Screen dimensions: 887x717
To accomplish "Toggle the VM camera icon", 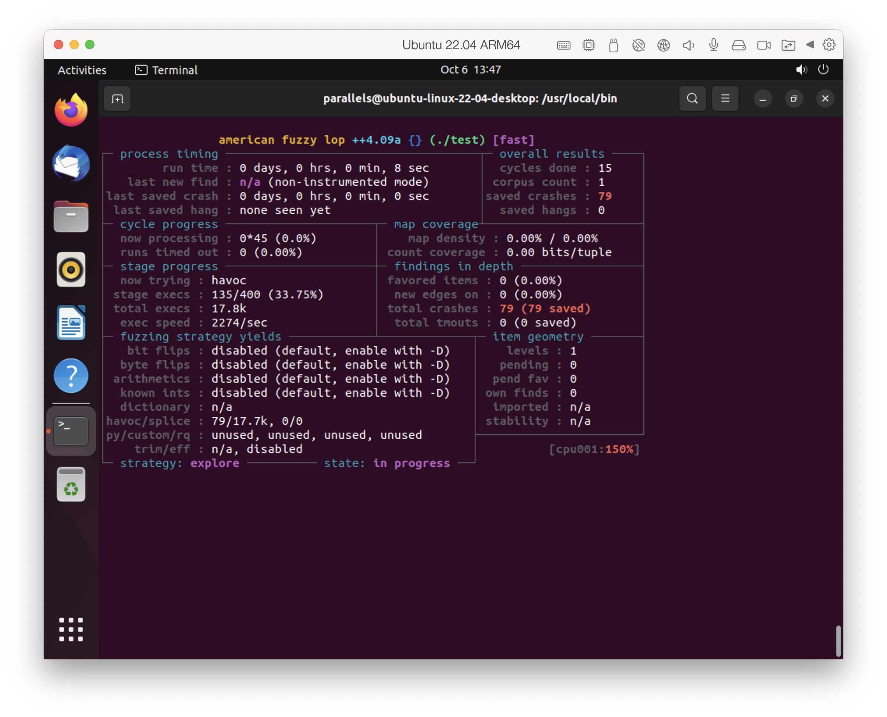I will (764, 45).
